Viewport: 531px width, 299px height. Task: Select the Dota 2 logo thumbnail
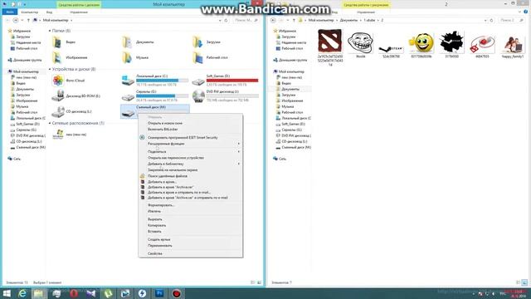[330, 41]
